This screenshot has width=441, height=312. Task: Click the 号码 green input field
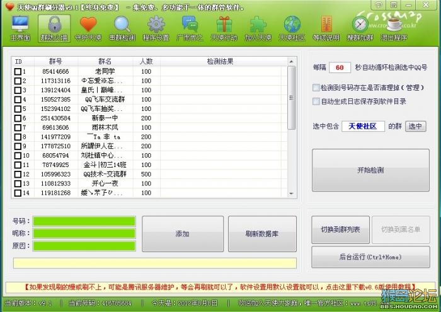[84, 221]
